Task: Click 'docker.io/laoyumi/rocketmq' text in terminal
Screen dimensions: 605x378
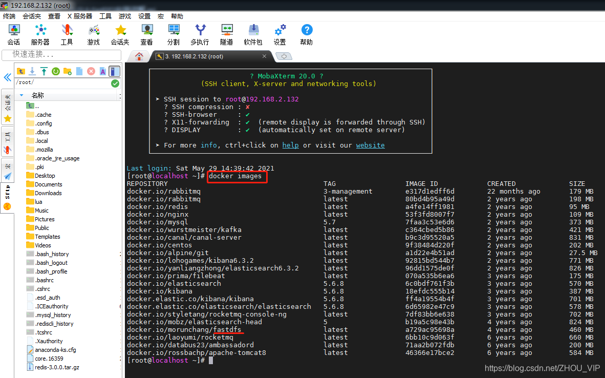Action: 180,337
